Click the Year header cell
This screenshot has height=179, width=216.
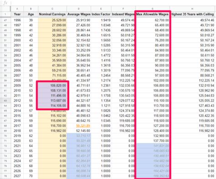(x=17, y=14)
